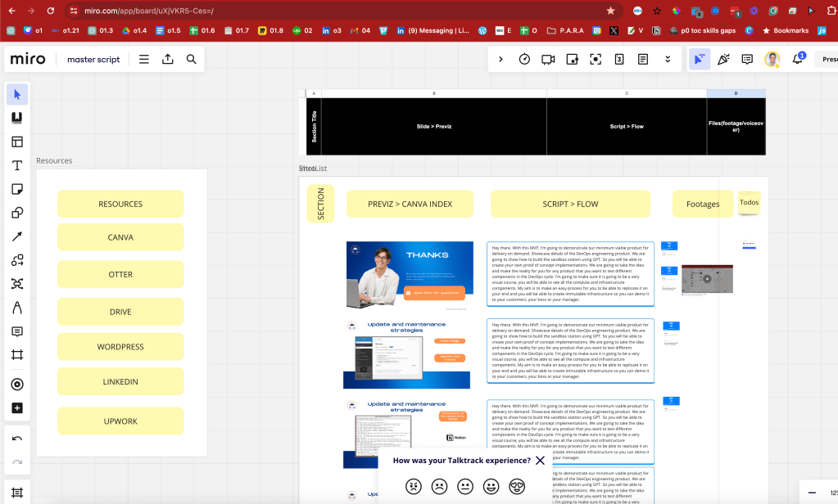The width and height of the screenshot is (838, 504).
Task: Select the Sticky note tool
Action: click(17, 189)
